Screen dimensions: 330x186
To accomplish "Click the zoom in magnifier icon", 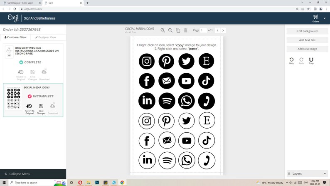I will [163, 30].
